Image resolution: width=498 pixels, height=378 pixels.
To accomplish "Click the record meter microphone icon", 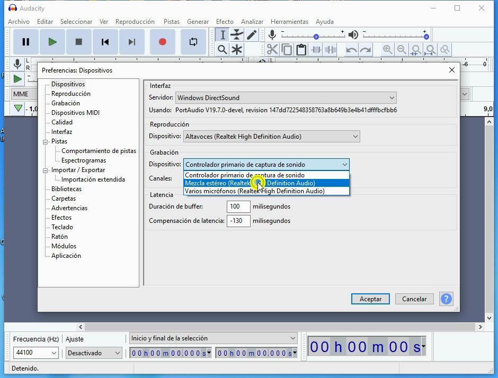I will 17,64.
